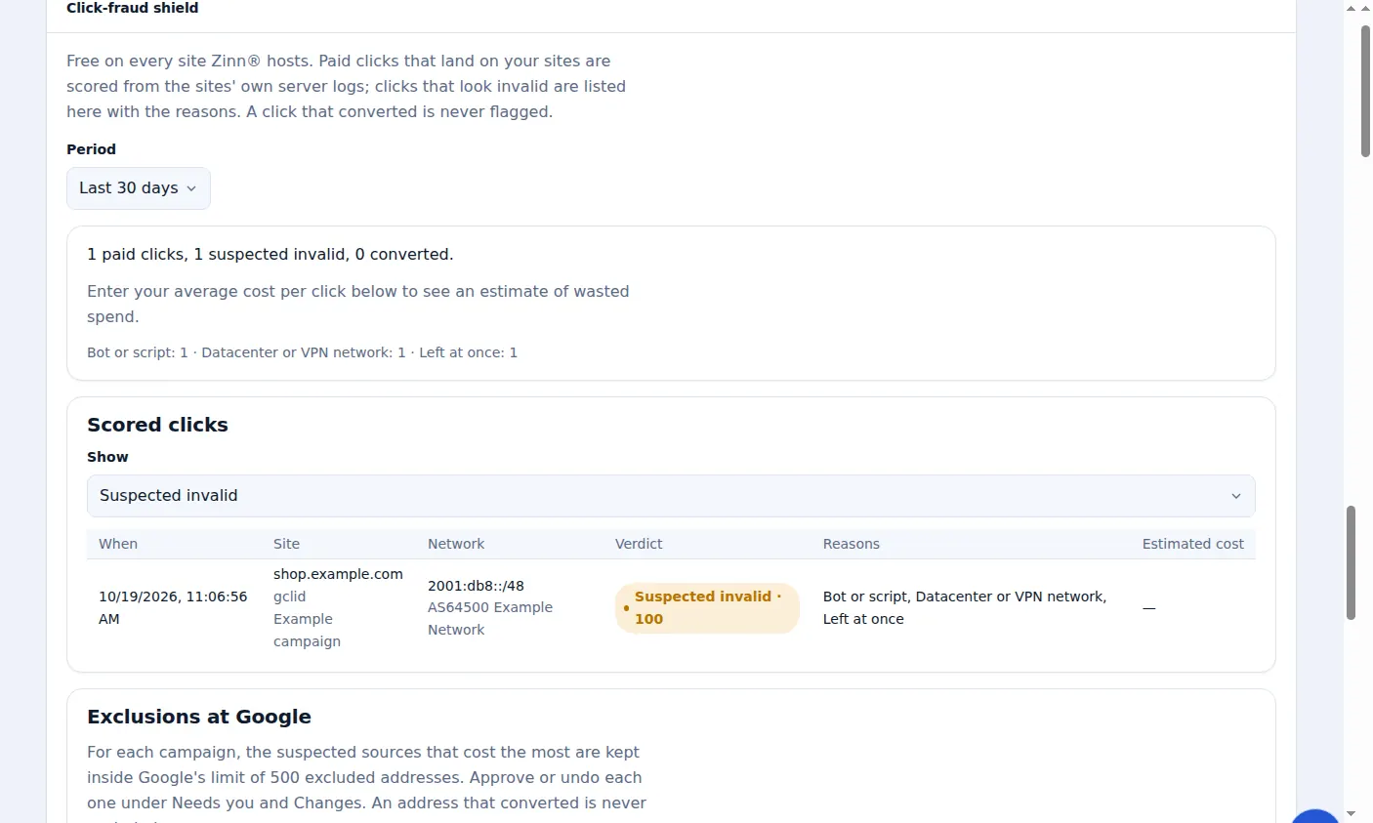1373x823 pixels.
Task: Click the breakdown line "Bot or script: 1 · Datacenter…"
Action: tap(303, 352)
